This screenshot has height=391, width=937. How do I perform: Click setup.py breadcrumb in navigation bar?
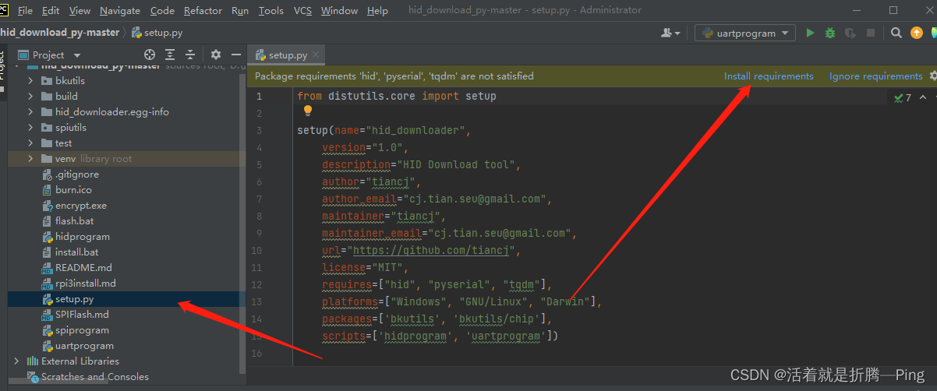pyautogui.click(x=157, y=33)
